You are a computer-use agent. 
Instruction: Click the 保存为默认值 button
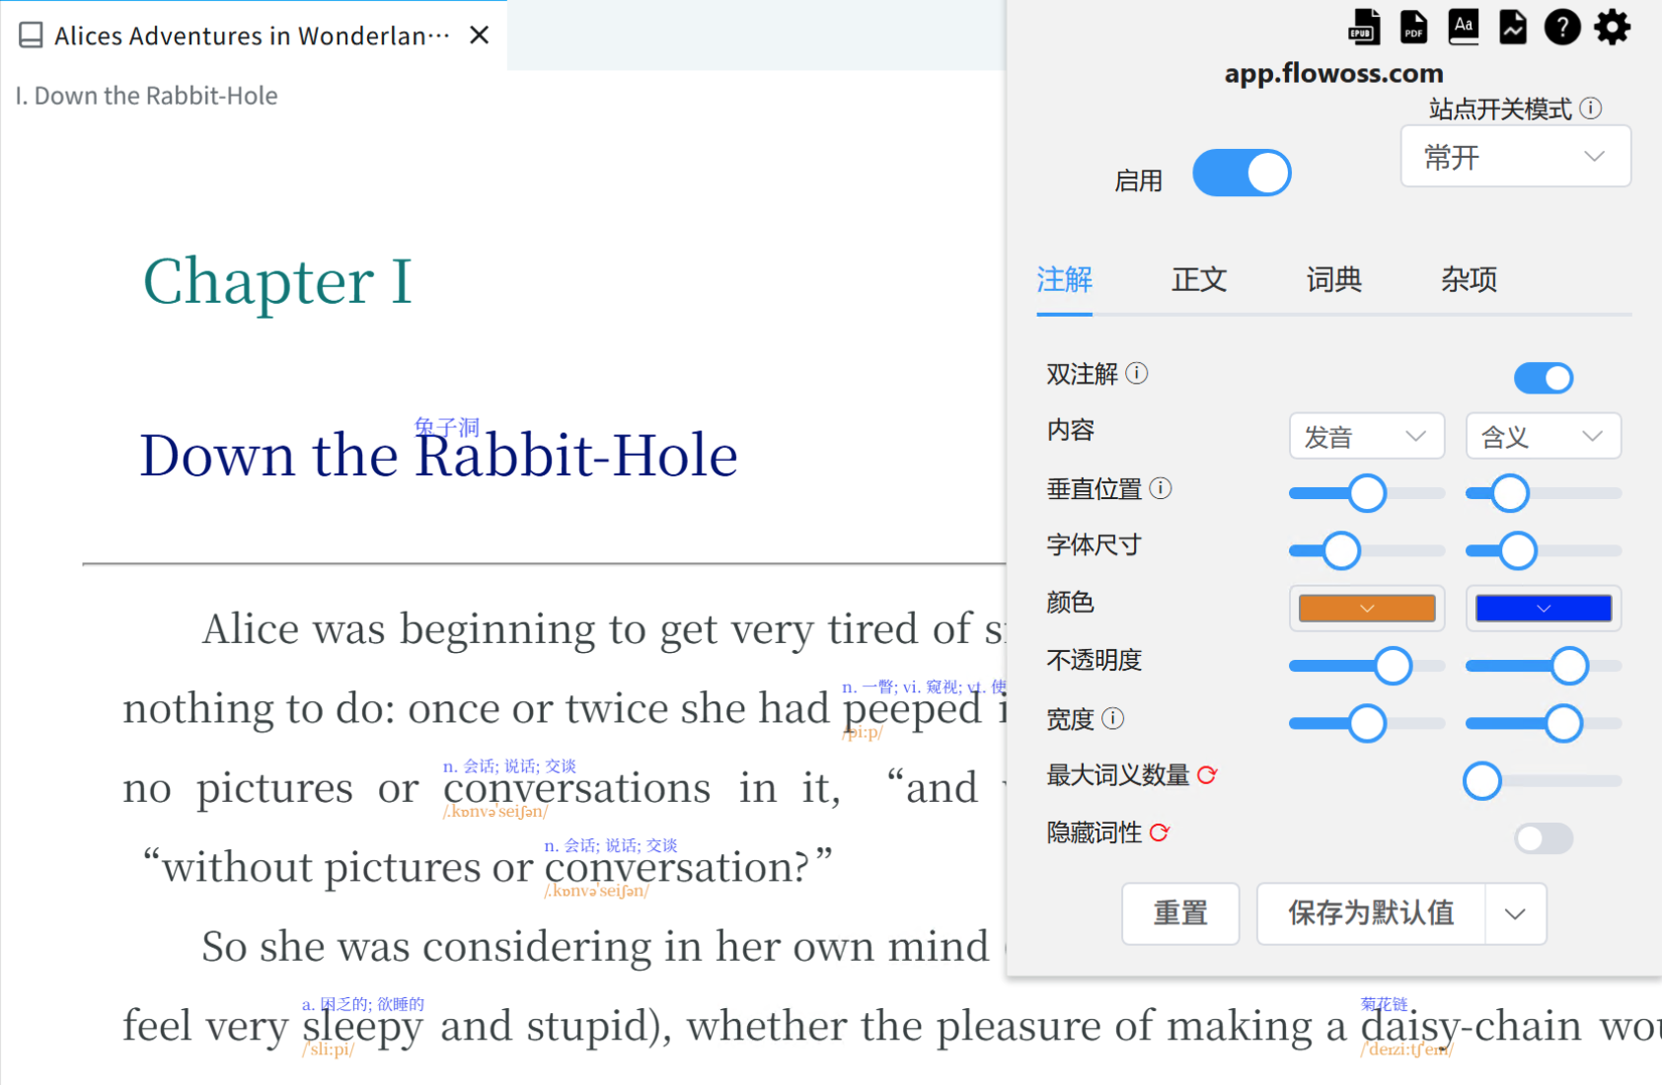(1371, 913)
